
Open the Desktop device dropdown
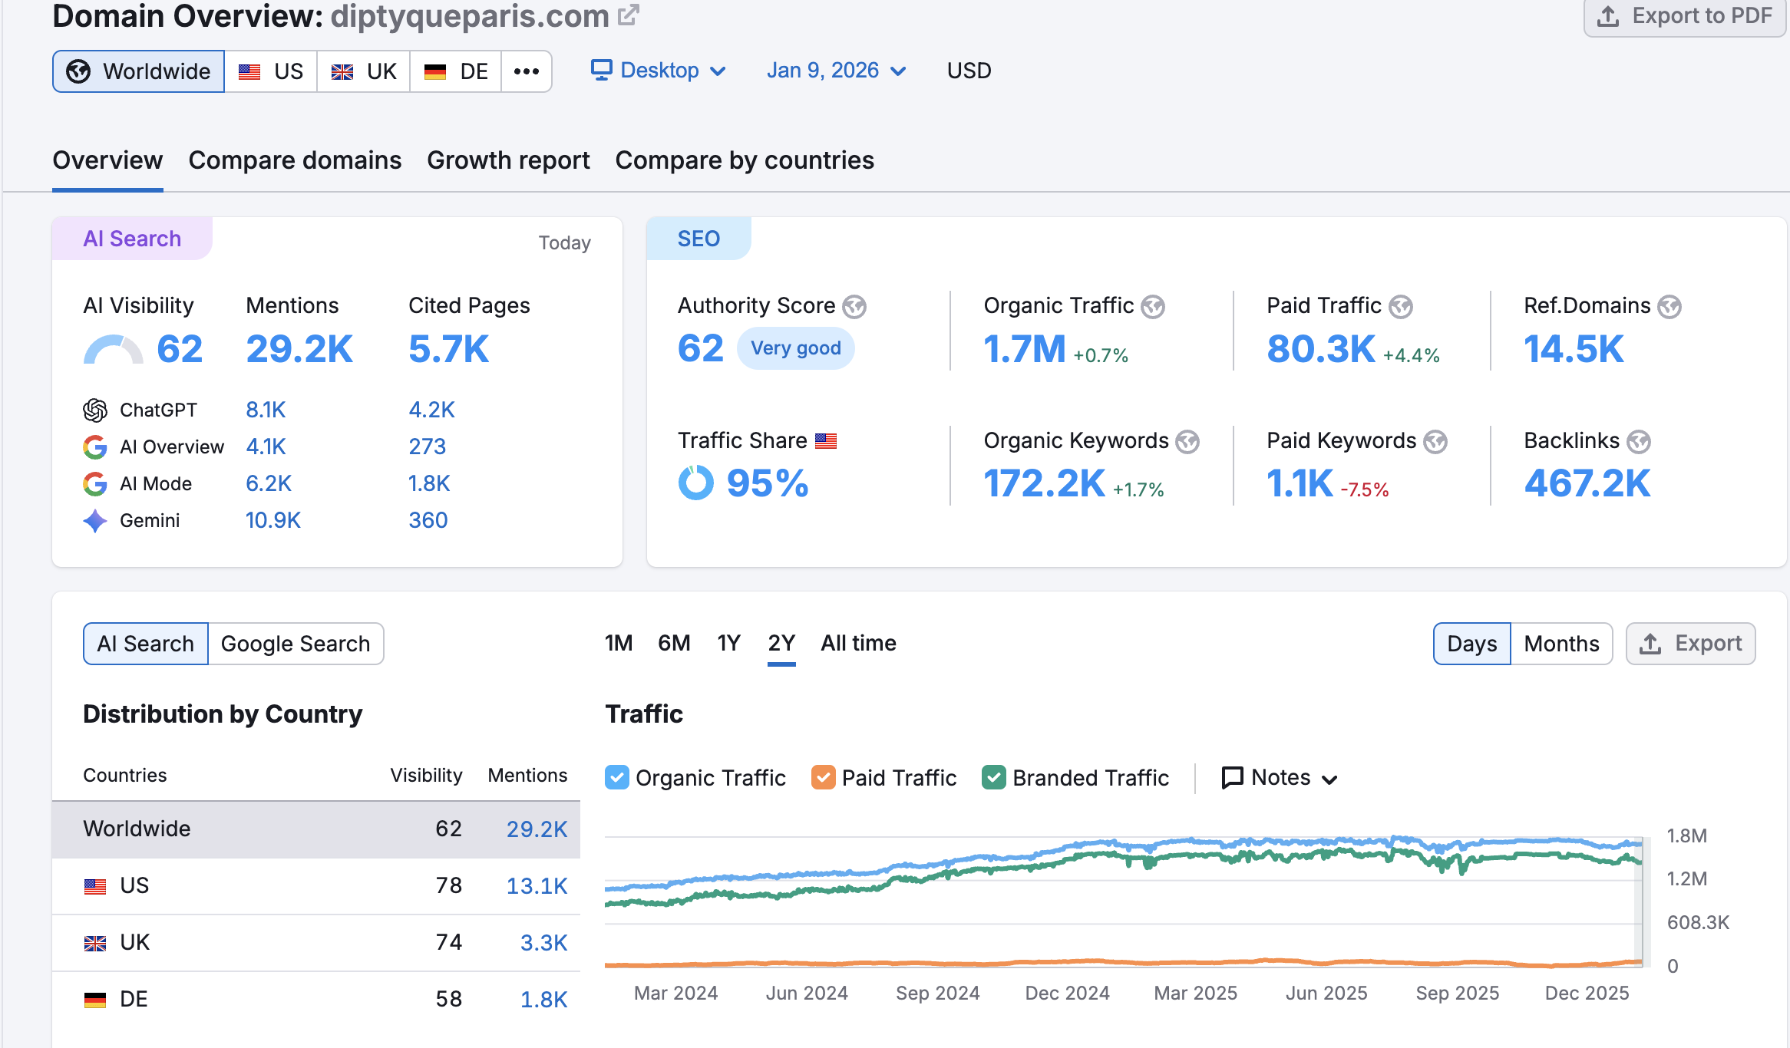point(659,71)
